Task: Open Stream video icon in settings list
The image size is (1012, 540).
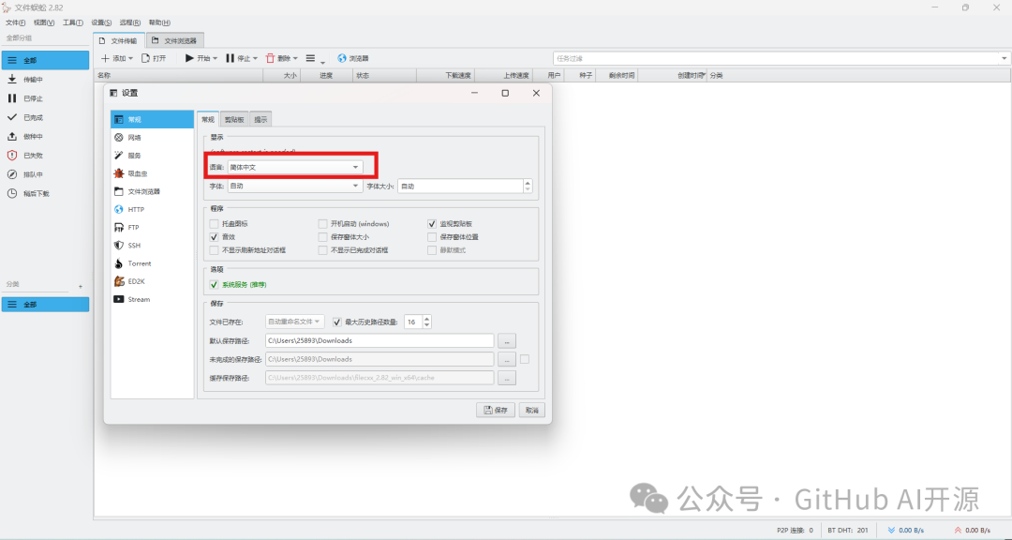Action: pos(119,299)
